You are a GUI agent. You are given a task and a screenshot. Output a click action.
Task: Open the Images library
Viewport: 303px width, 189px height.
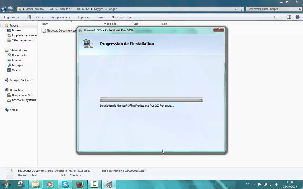(16, 60)
